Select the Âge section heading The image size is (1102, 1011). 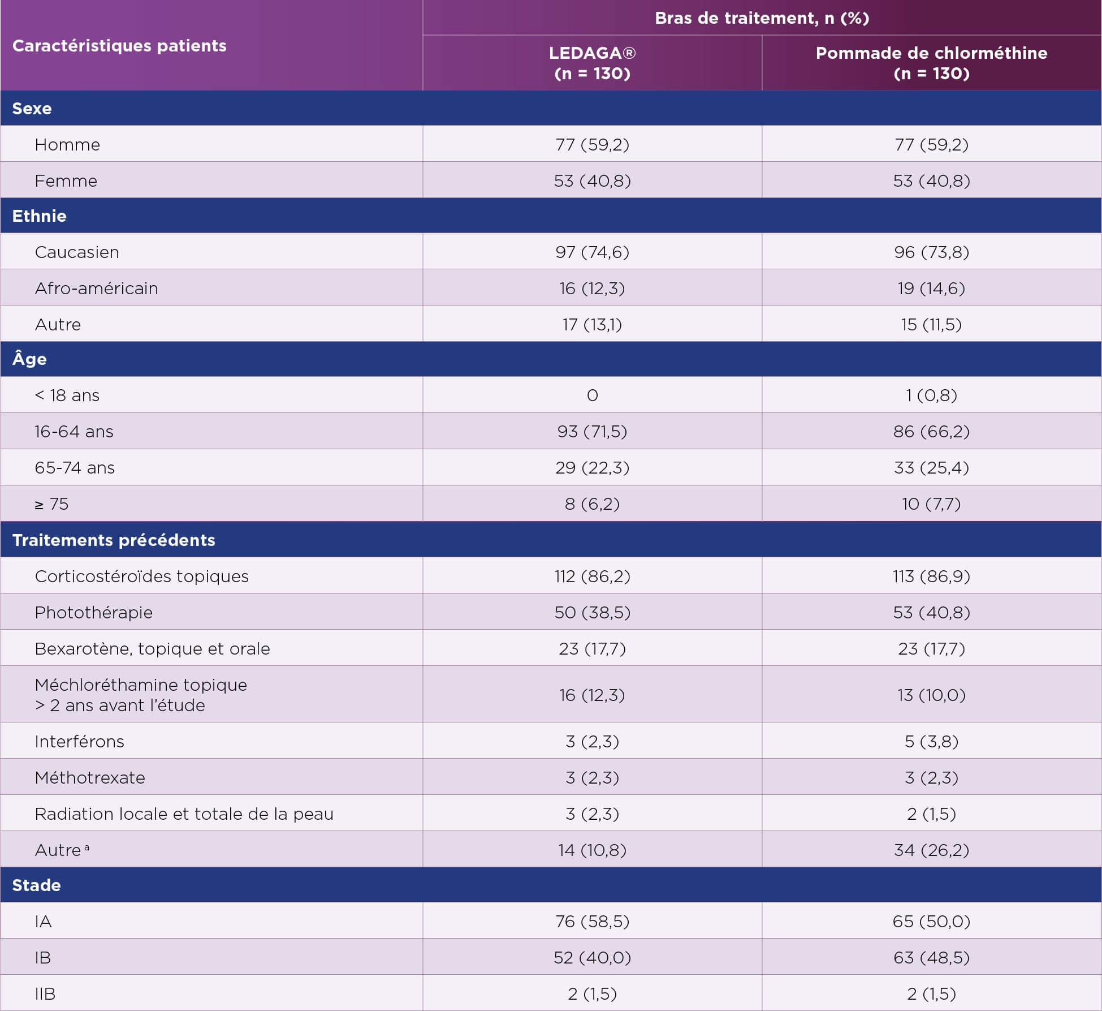click(x=29, y=359)
